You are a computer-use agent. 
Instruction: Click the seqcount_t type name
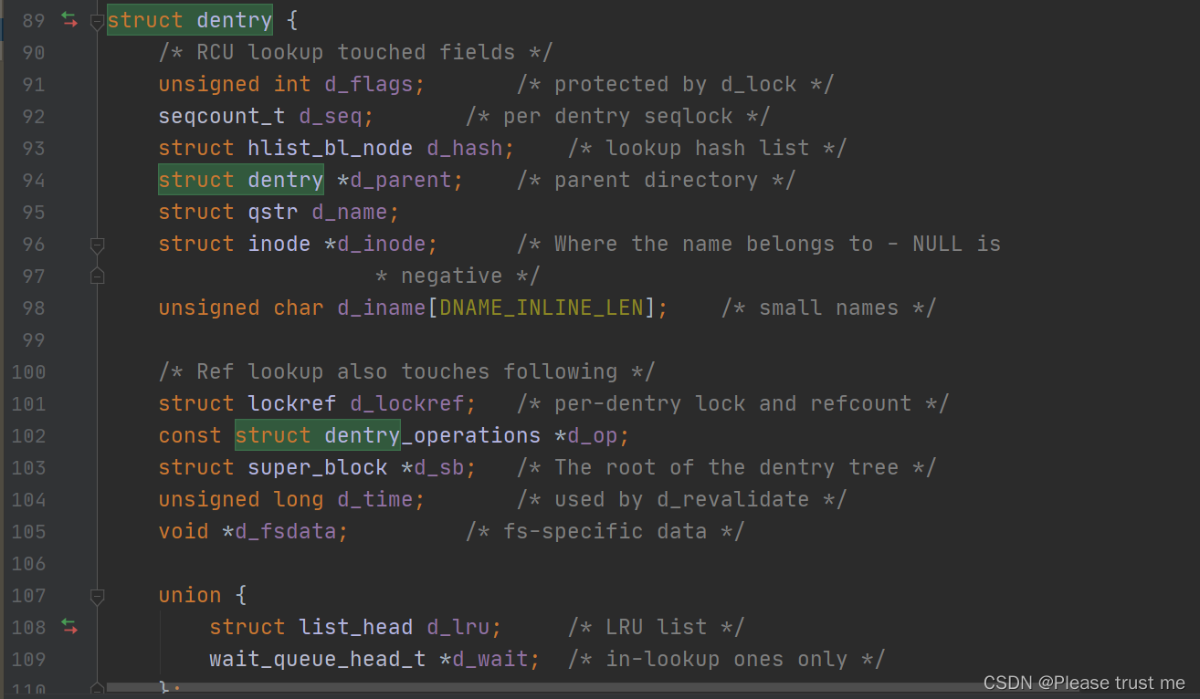pyautogui.click(x=222, y=116)
